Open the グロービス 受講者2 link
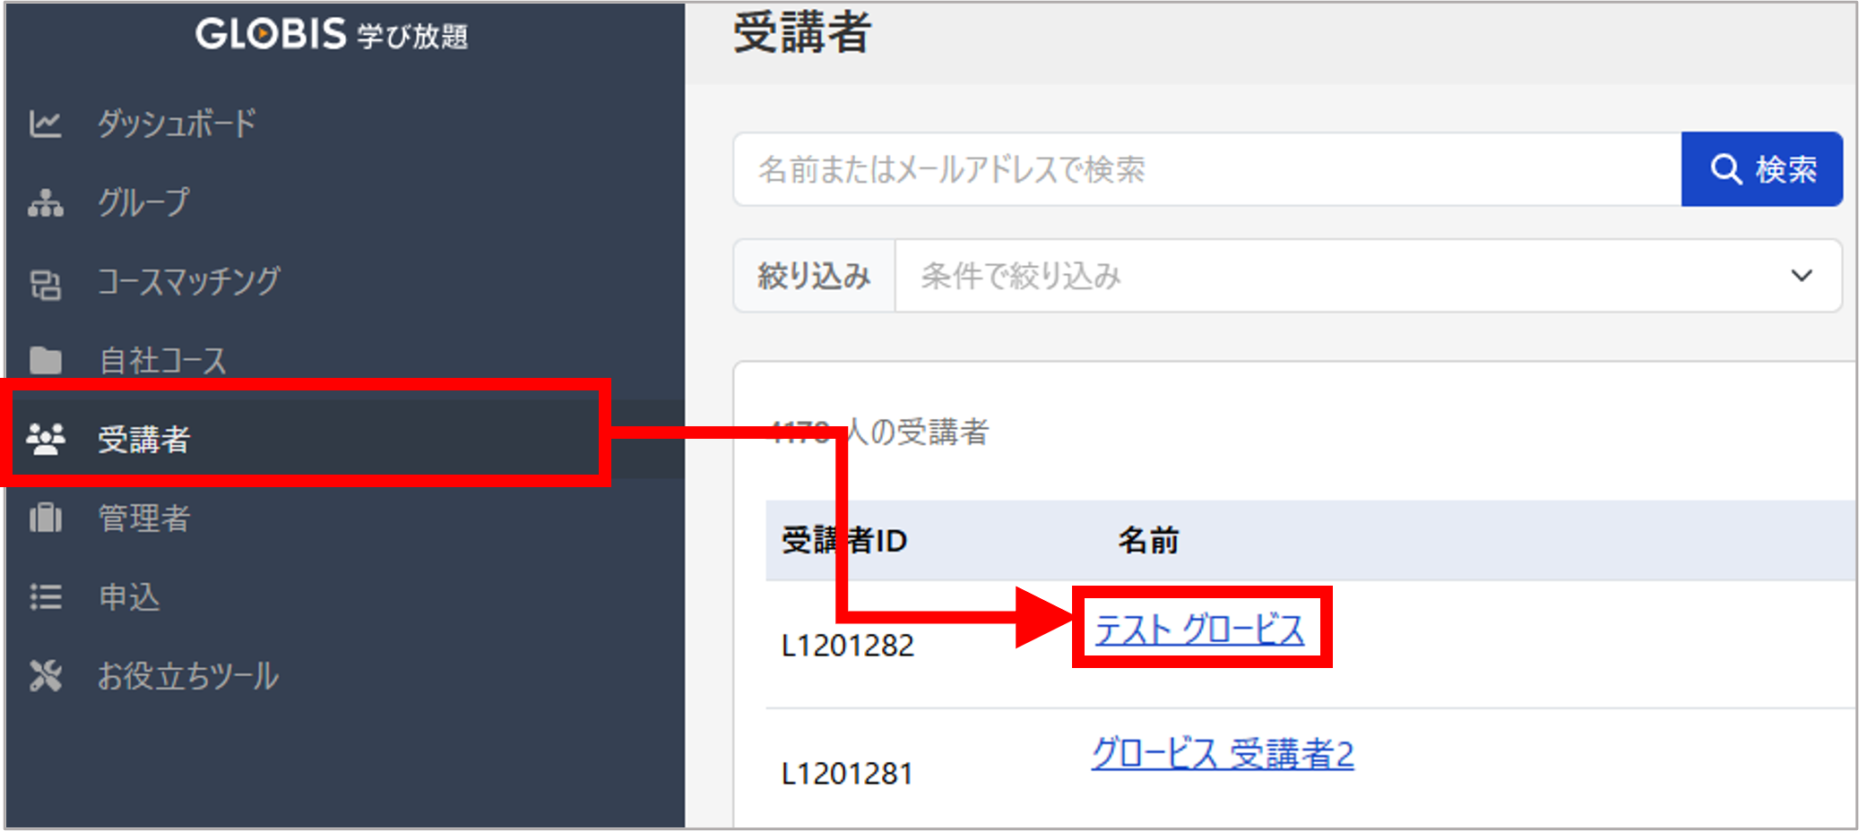 pos(1223,753)
